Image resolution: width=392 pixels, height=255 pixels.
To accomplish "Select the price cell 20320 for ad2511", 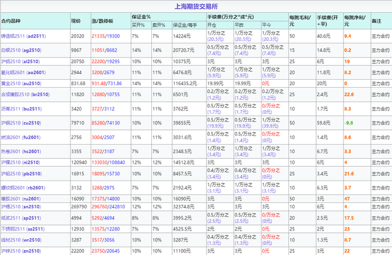I will (x=78, y=36).
